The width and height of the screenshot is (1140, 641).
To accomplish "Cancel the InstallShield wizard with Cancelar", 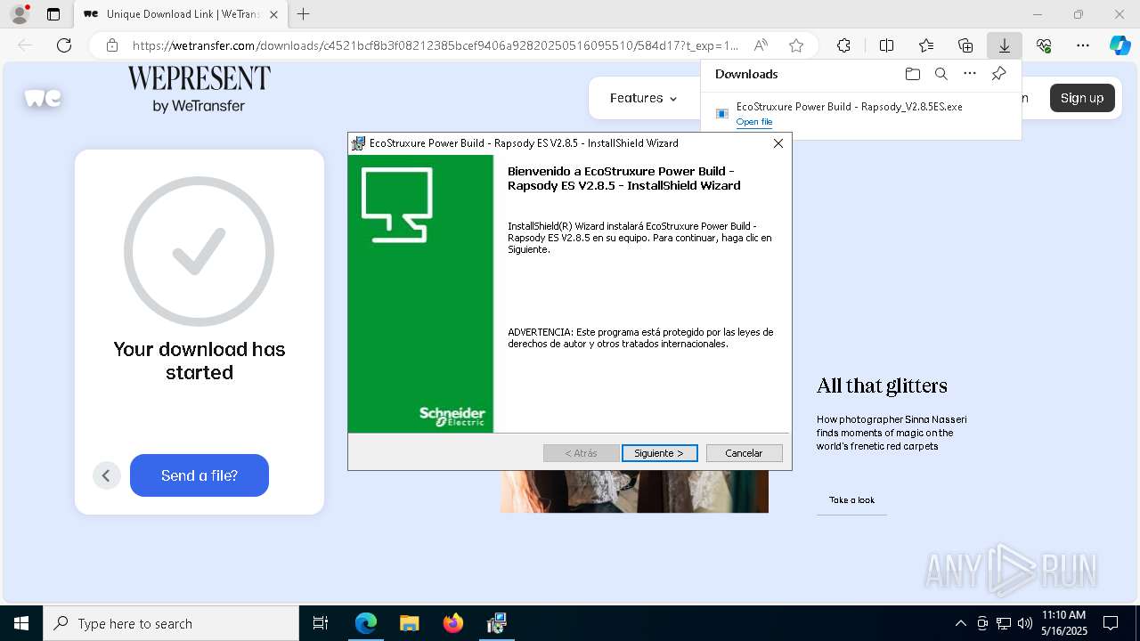I will click(744, 453).
